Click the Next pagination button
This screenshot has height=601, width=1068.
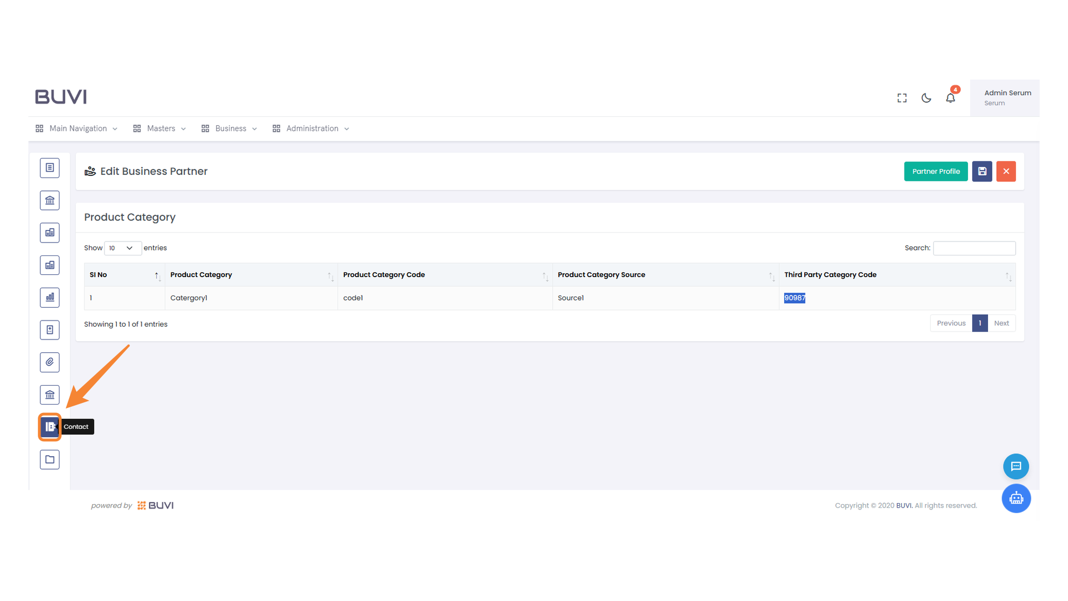(1001, 323)
